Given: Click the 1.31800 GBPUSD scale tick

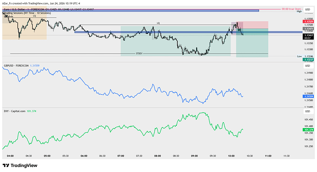Looking at the screenshot, I should point(309,80).
